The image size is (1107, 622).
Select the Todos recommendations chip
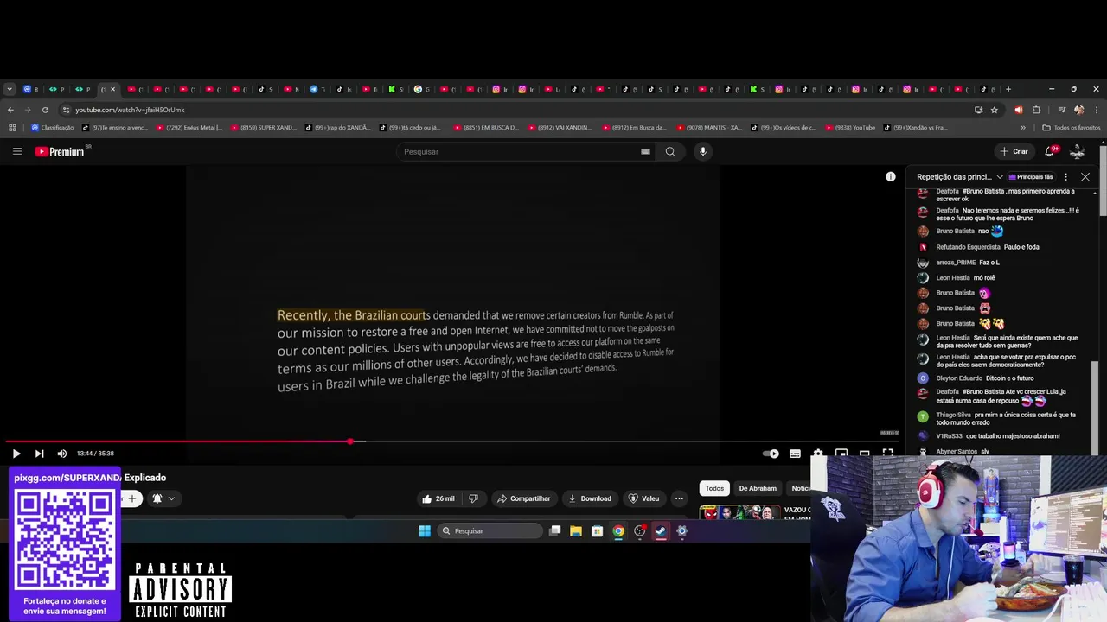[x=714, y=488]
